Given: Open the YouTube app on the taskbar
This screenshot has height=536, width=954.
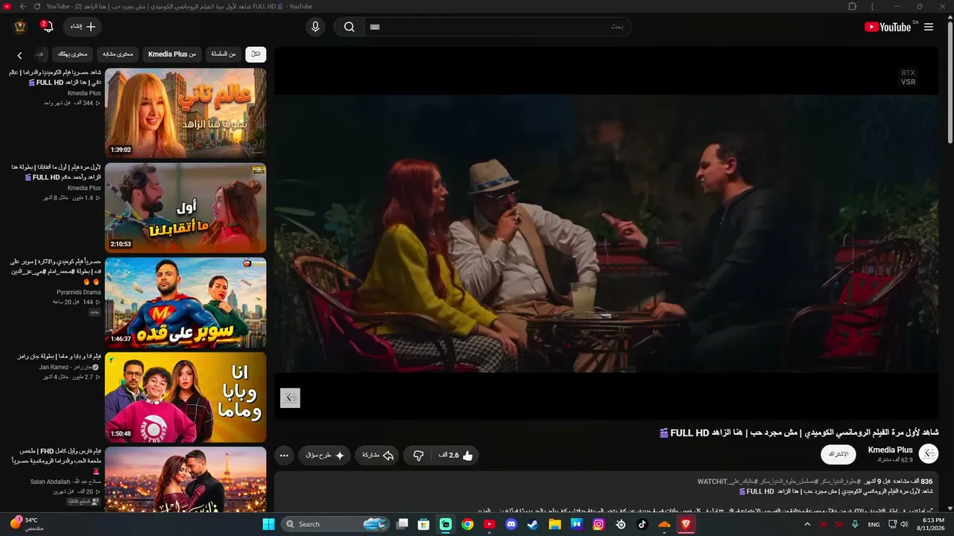Looking at the screenshot, I should coord(490,524).
